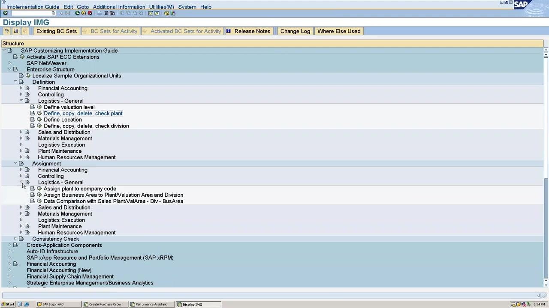This screenshot has height=308, width=549.
Task: Open documentation icon for 'Assign Business Area to Plant'
Action: [33, 195]
